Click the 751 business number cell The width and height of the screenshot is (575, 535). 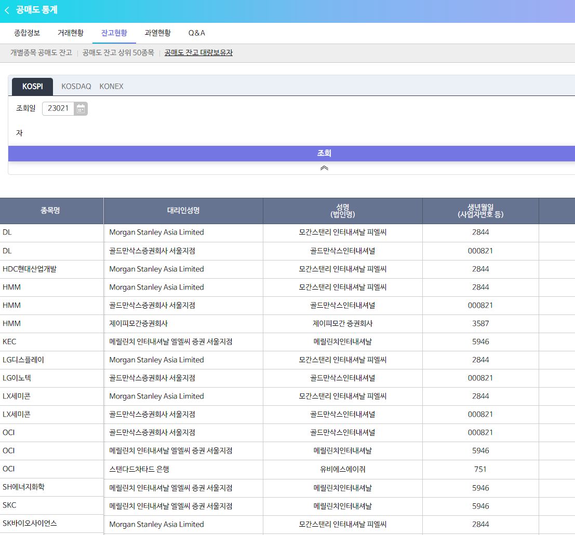click(x=480, y=470)
